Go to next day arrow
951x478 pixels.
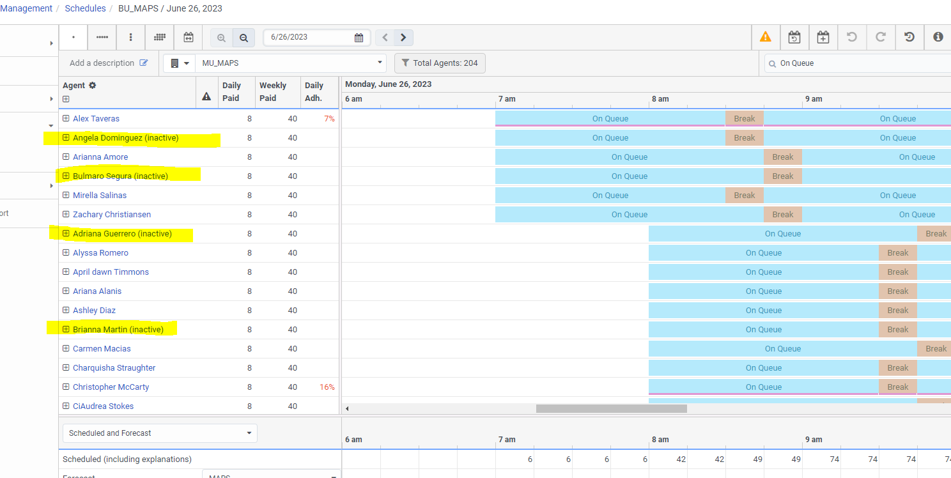(403, 37)
